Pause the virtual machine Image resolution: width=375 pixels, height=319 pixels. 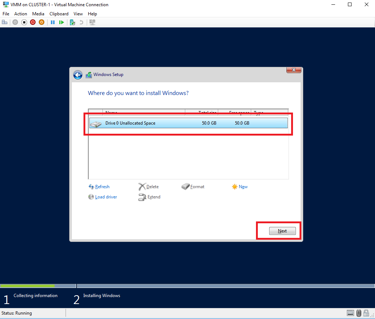click(53, 22)
